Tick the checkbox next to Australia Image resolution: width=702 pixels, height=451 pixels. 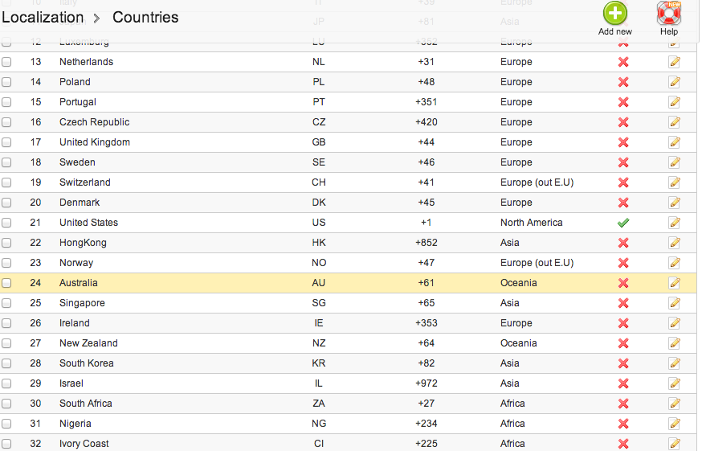click(6, 283)
